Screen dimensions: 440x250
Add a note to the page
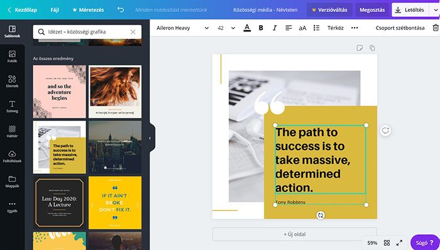coord(360,48)
